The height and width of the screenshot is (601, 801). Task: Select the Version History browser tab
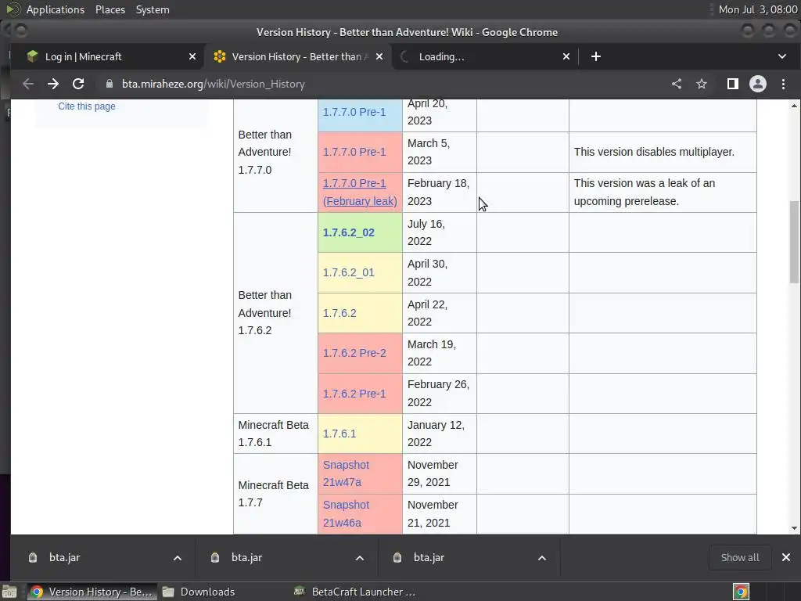[296, 56]
